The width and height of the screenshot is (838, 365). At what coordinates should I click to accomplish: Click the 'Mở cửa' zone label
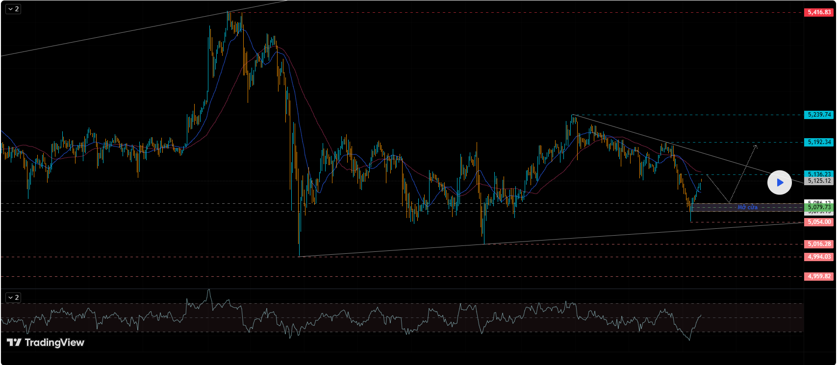tap(747, 207)
